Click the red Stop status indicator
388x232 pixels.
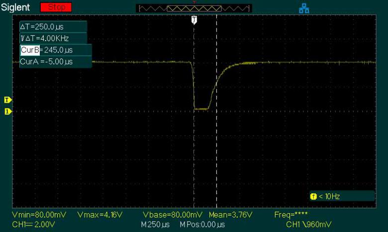point(56,7)
